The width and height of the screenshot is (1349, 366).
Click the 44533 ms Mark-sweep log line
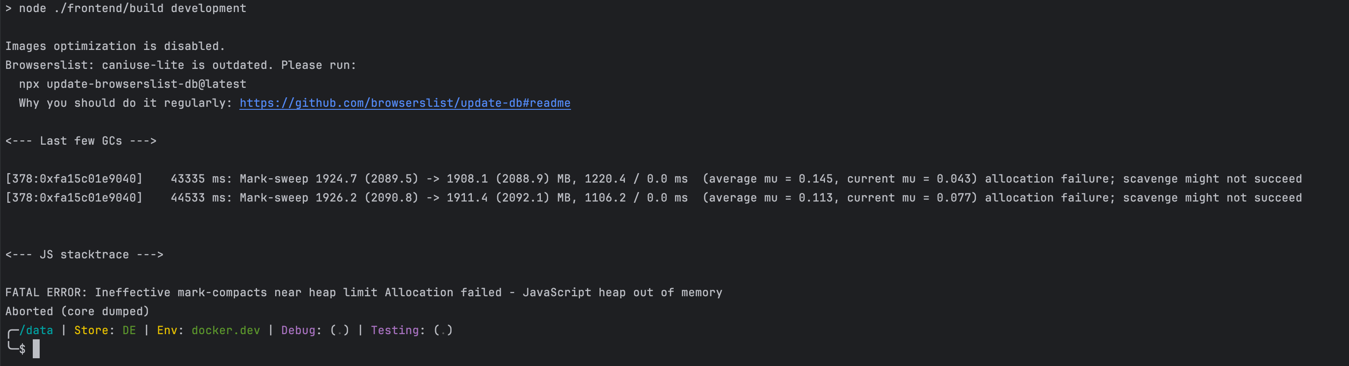(x=653, y=198)
